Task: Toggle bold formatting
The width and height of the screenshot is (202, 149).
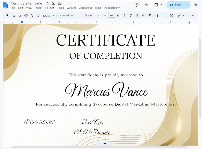Action: point(124,15)
